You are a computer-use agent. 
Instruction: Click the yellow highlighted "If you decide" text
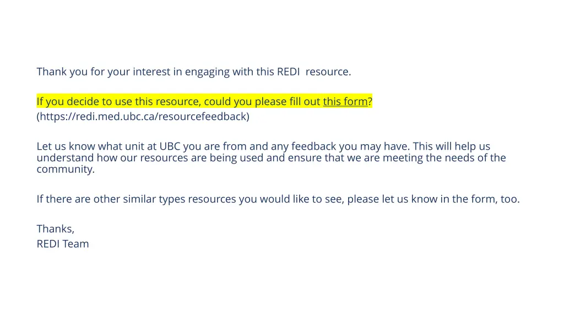pos(204,101)
